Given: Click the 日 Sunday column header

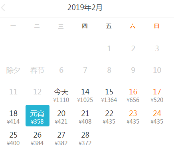Looking at the screenshot, I should click(x=156, y=26).
